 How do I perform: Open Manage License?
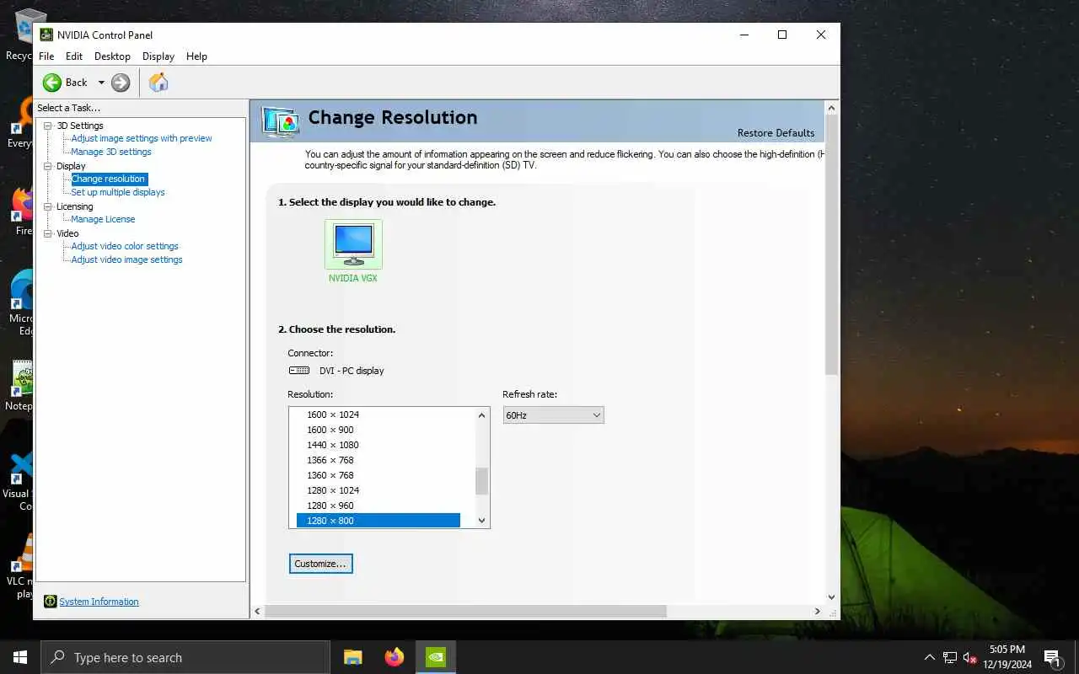tap(103, 219)
